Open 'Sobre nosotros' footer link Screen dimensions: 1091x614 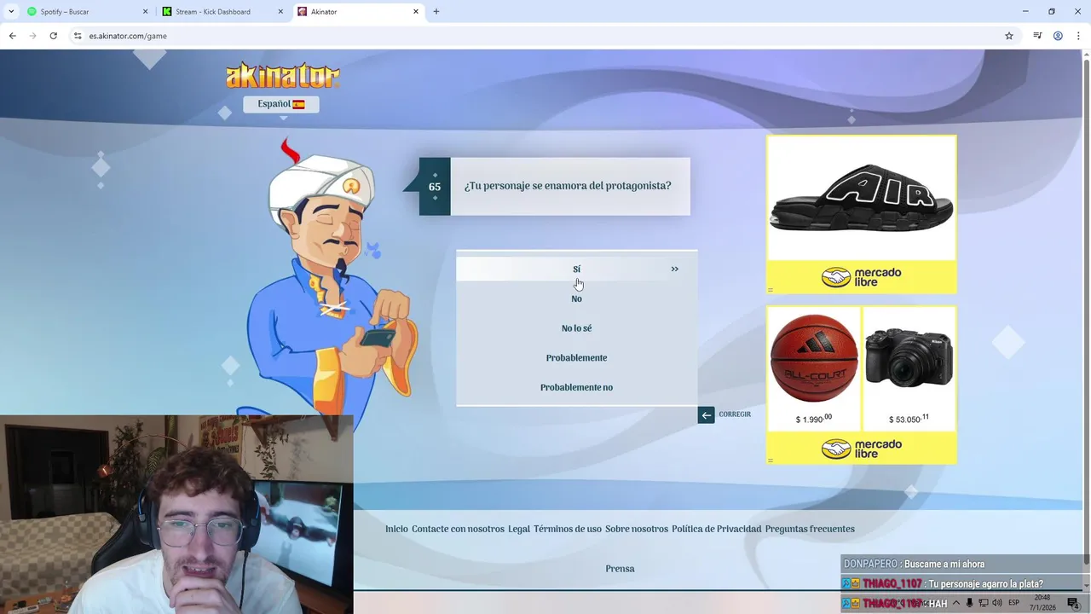click(637, 529)
